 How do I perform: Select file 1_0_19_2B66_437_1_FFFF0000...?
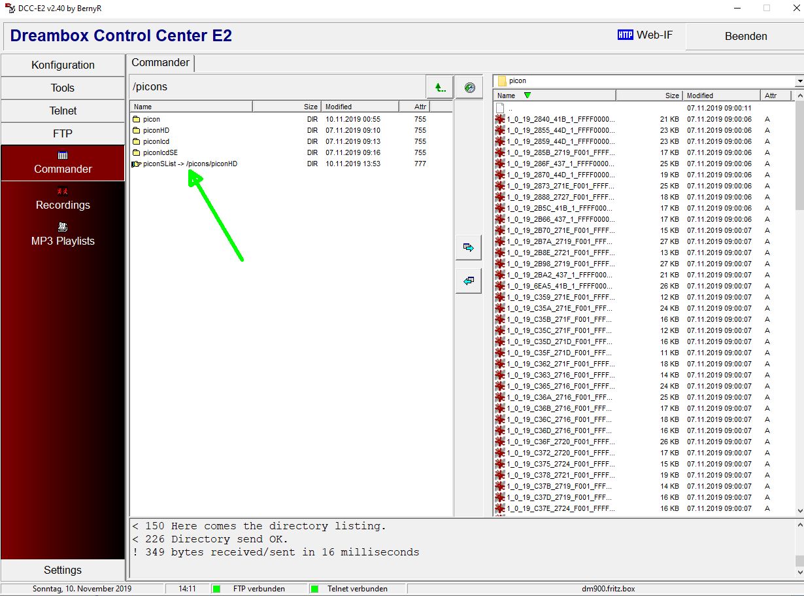(x=561, y=219)
